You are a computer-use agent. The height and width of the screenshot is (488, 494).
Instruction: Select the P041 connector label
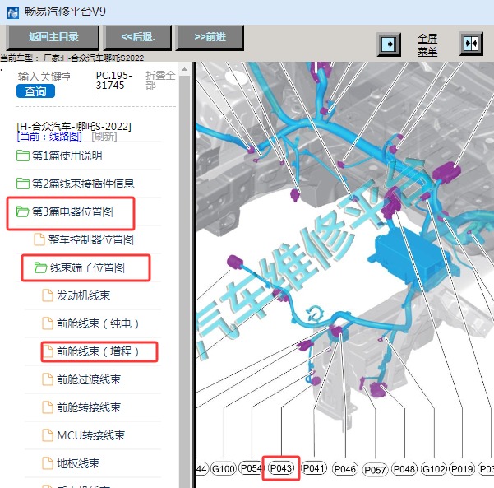click(314, 467)
